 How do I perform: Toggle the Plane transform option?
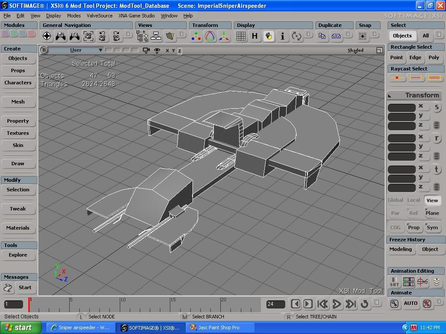(x=432, y=213)
